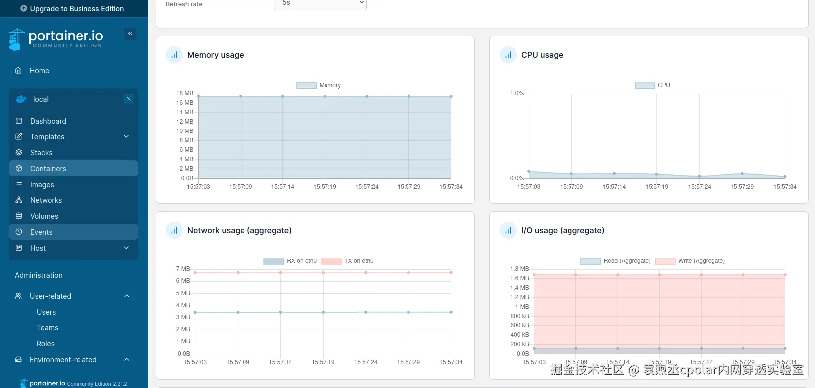Screen dimensions: 815x388
Task: Expand the Host submenu chevron
Action: 126,248
